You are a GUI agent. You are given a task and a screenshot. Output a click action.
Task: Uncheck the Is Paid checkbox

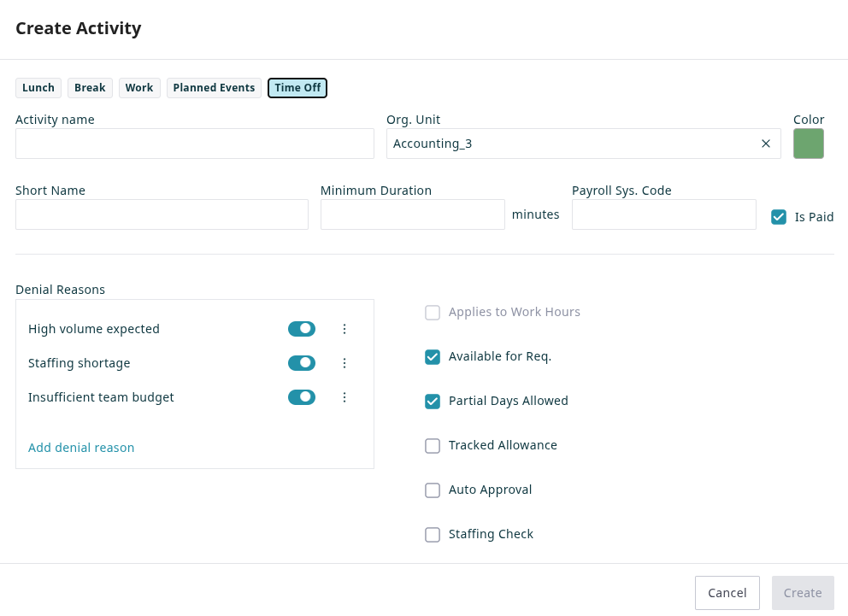[x=779, y=217]
